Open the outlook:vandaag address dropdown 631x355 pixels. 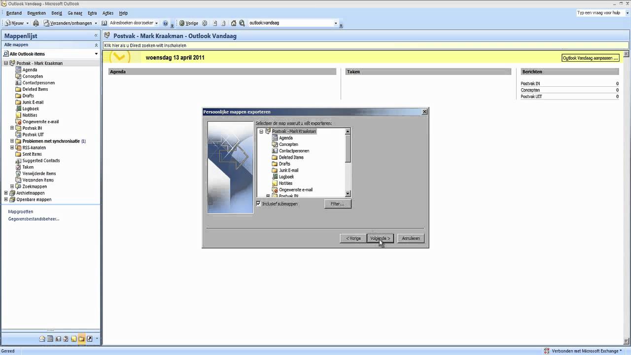(x=336, y=23)
